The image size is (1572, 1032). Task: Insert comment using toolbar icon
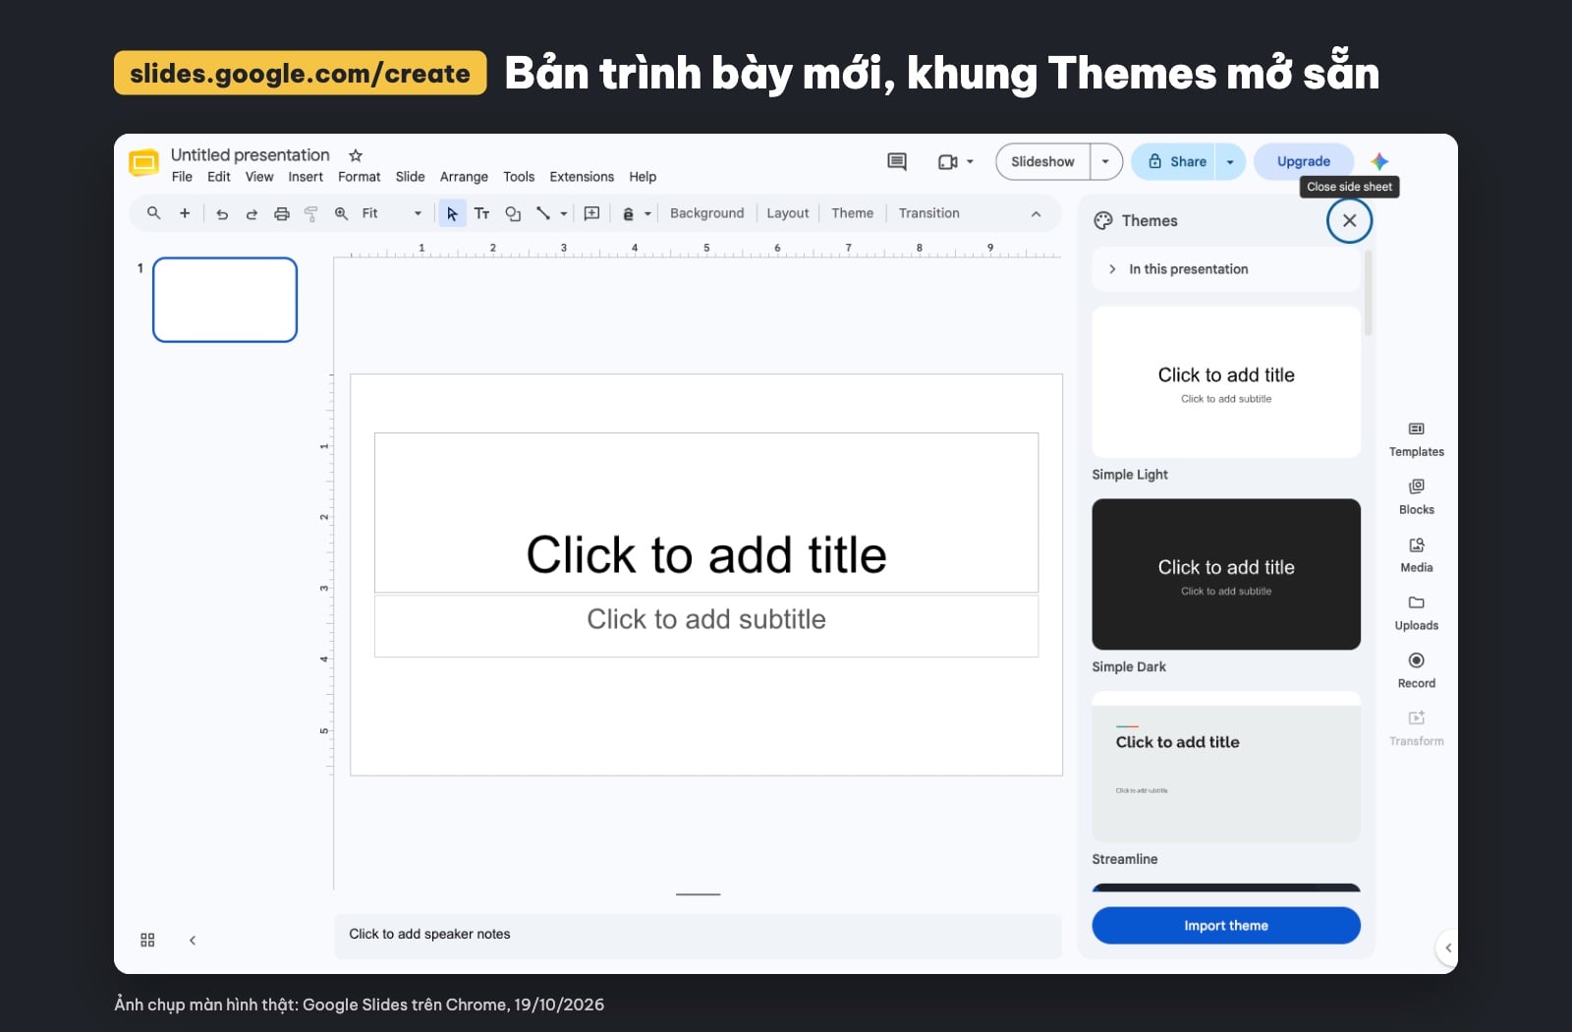point(591,213)
